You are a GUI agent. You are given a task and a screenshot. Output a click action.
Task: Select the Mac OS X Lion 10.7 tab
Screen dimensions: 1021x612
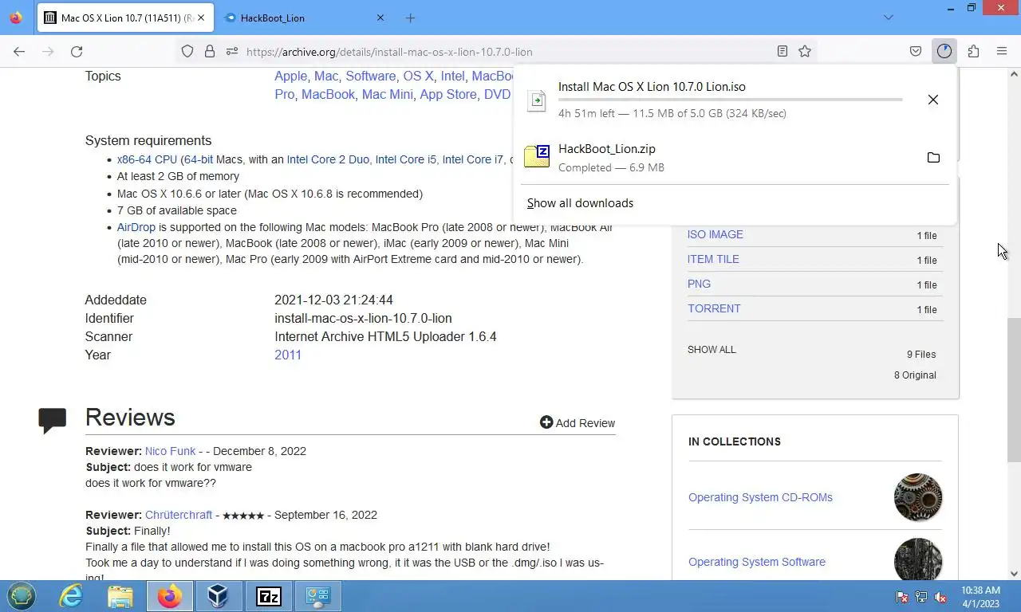click(x=126, y=18)
